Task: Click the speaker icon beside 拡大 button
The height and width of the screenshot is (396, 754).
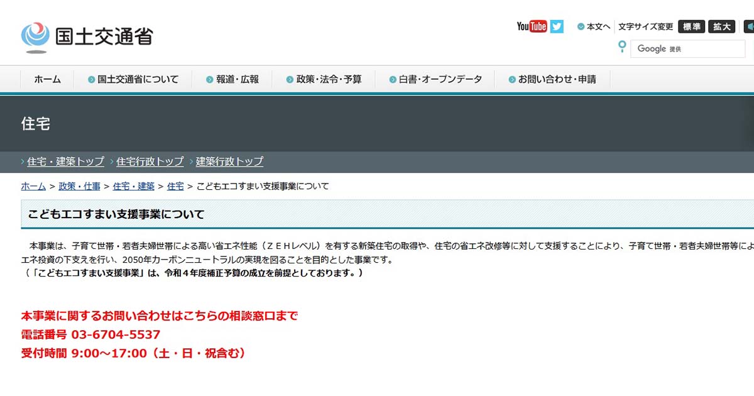Action: pyautogui.click(x=749, y=26)
